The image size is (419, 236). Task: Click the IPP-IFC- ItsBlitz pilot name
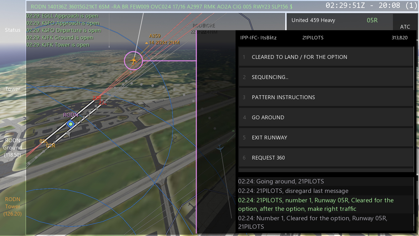[258, 38]
